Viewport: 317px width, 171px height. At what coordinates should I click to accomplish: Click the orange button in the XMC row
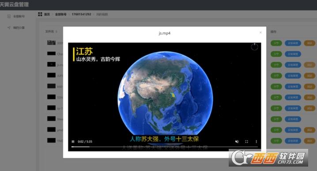[x=309, y=141]
